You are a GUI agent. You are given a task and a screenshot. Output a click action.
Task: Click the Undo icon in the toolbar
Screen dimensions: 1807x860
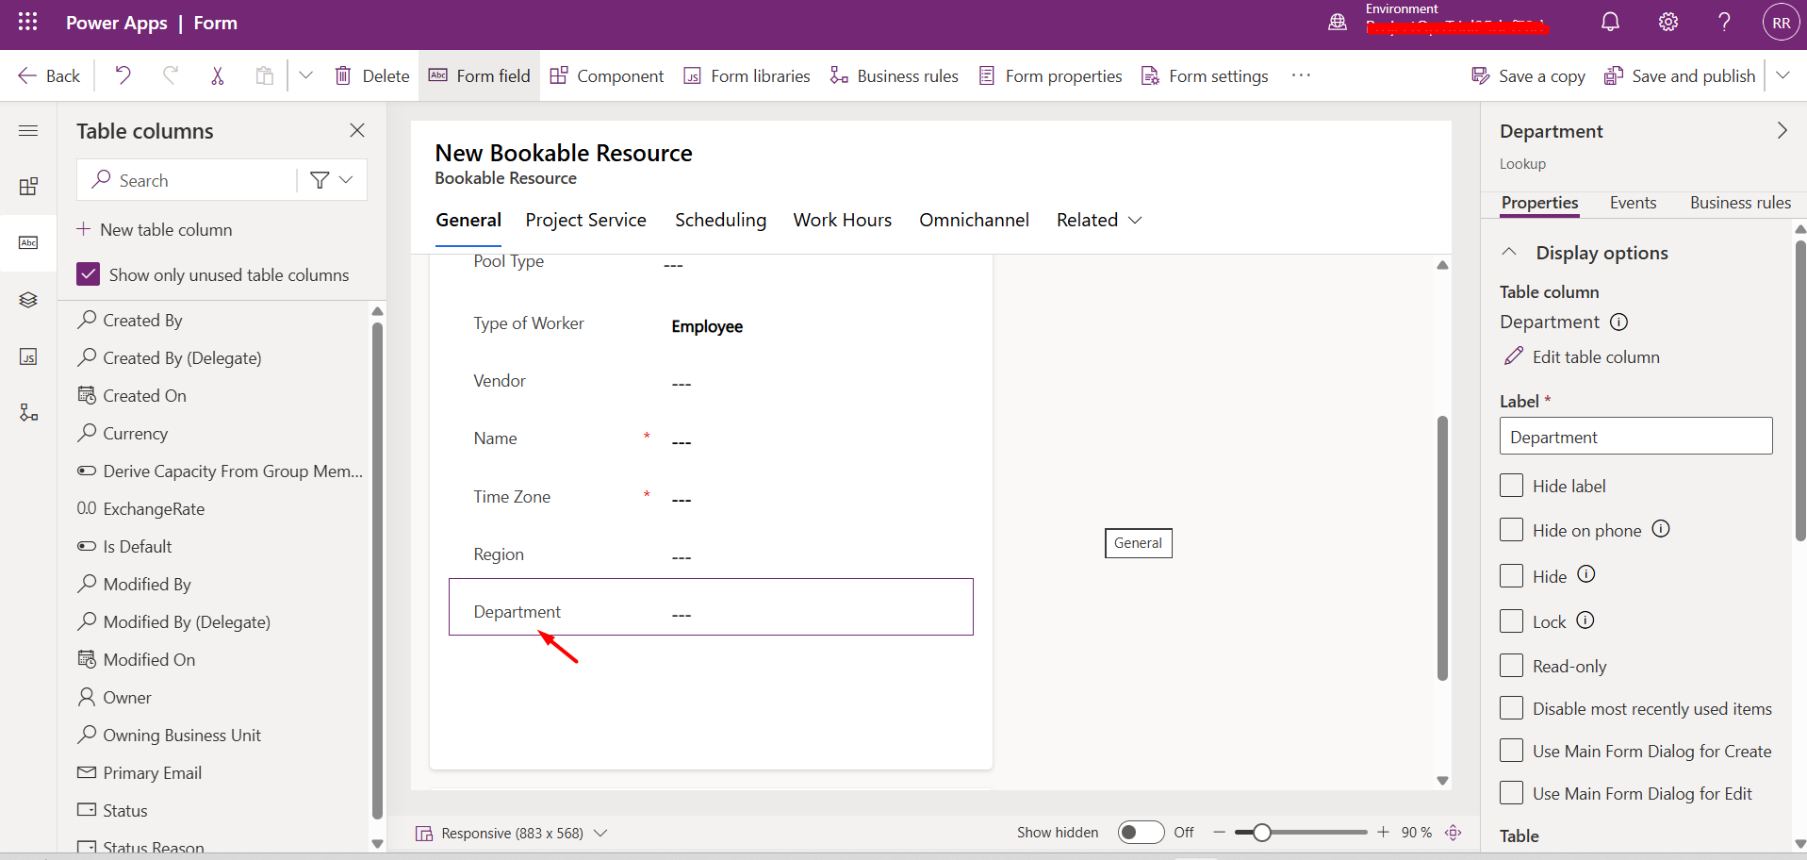tap(123, 75)
